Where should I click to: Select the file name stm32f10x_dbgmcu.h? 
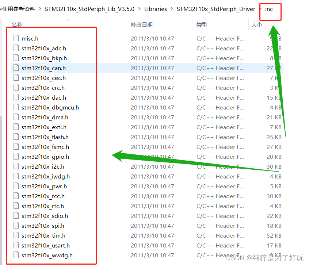[x=50, y=107]
